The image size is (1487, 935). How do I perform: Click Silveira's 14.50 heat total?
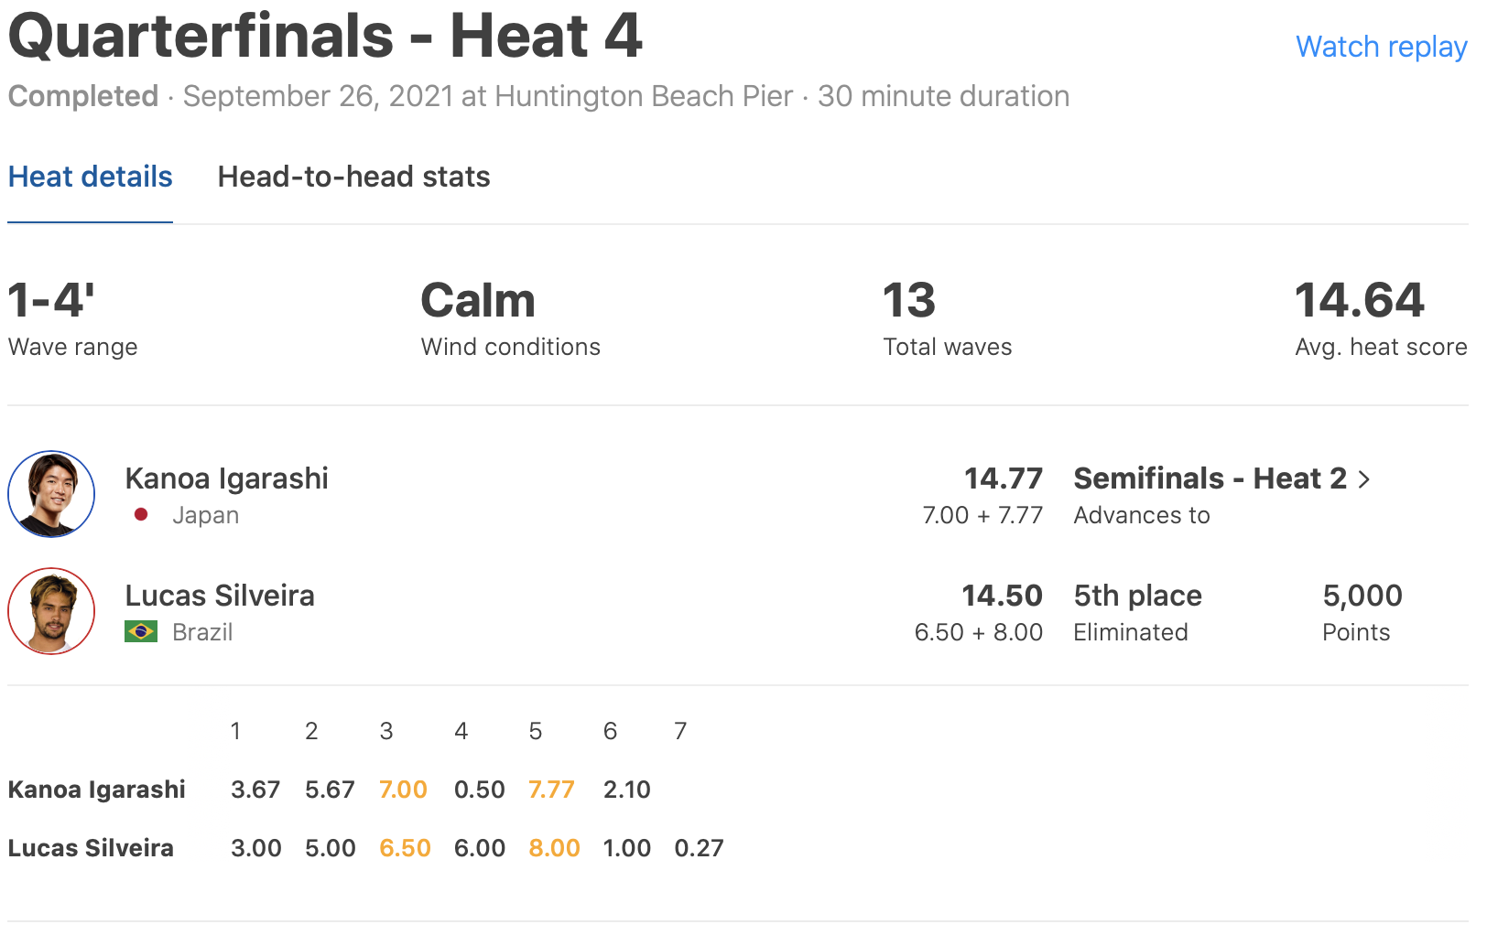click(x=1002, y=596)
